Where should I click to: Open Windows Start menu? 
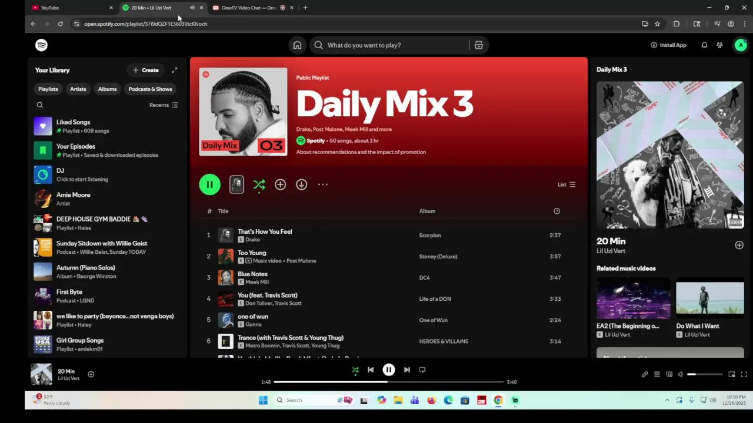pos(263,400)
